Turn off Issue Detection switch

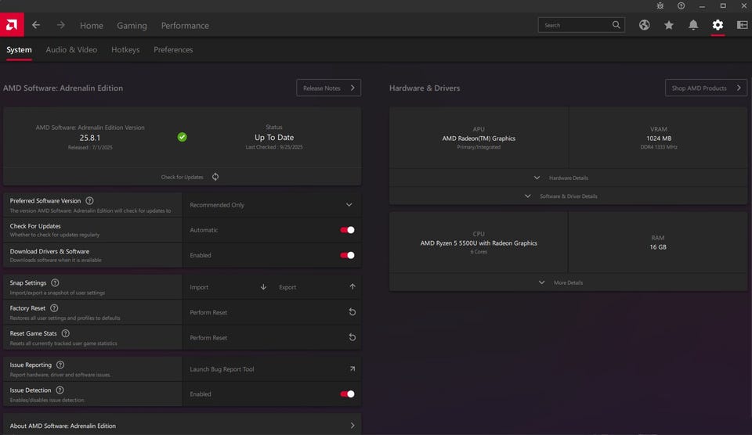pos(347,394)
